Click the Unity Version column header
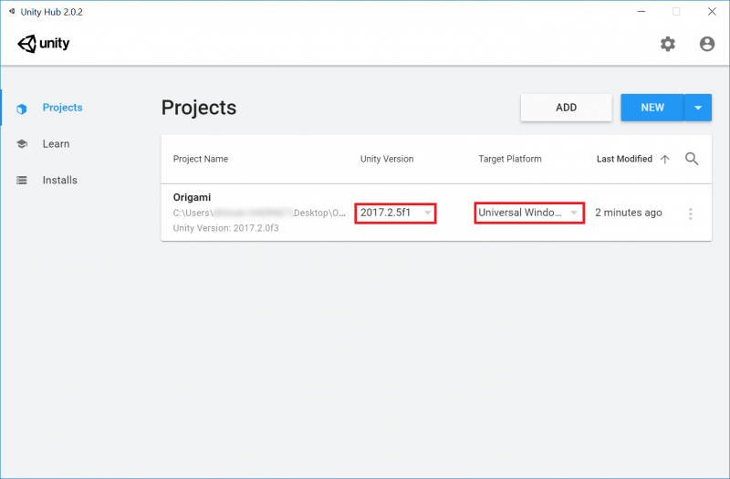730x479 pixels. [387, 159]
